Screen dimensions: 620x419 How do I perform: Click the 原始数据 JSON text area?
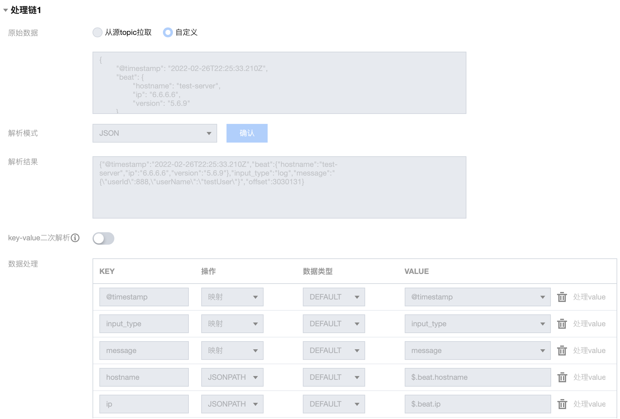coord(279,83)
